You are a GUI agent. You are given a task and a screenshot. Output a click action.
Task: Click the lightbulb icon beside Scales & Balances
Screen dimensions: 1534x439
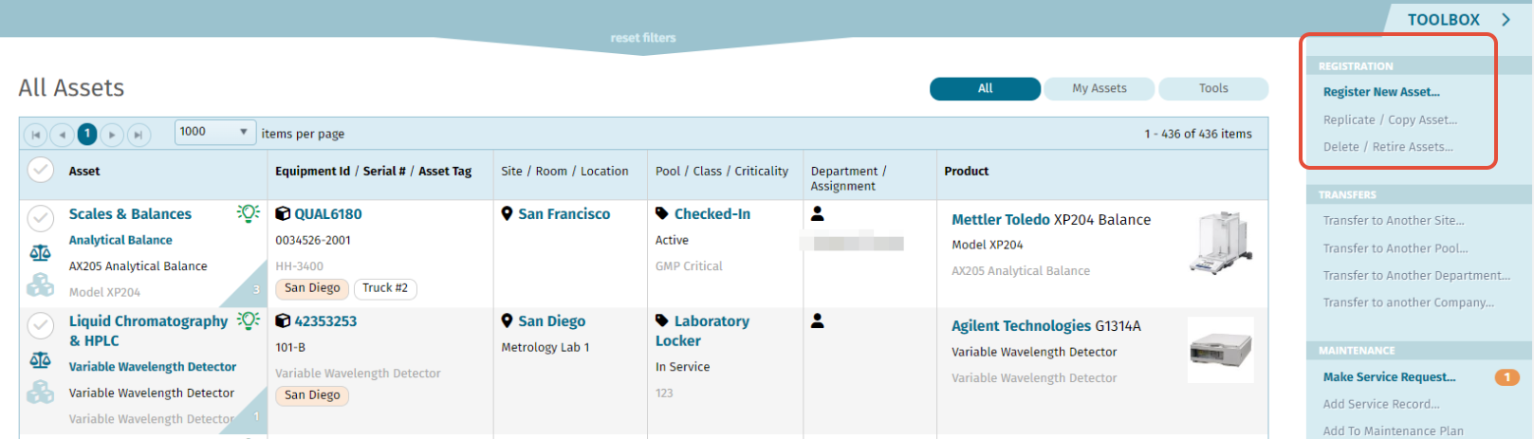pos(249,213)
